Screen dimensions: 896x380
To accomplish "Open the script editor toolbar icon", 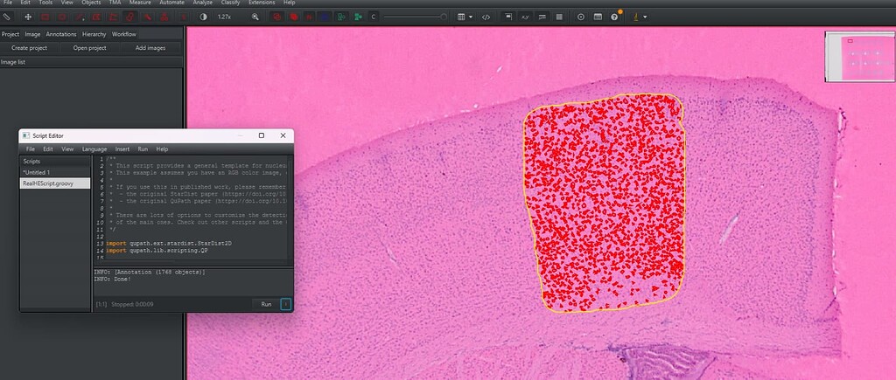I will (486, 17).
